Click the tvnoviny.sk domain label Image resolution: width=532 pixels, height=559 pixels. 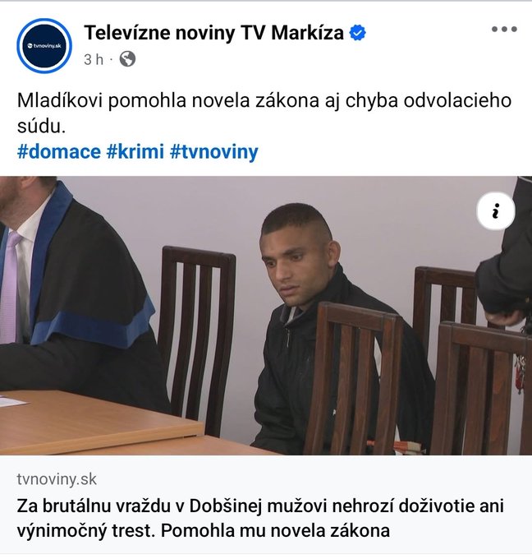(57, 479)
